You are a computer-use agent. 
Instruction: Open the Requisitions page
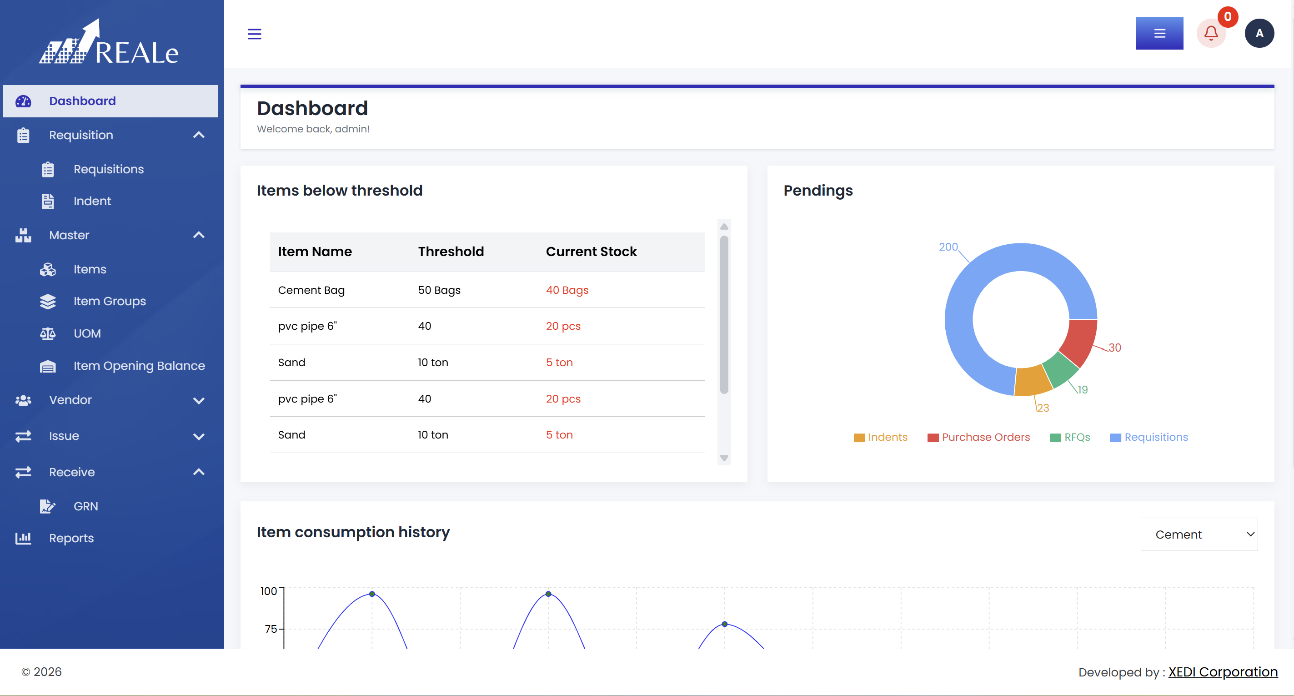coord(109,169)
